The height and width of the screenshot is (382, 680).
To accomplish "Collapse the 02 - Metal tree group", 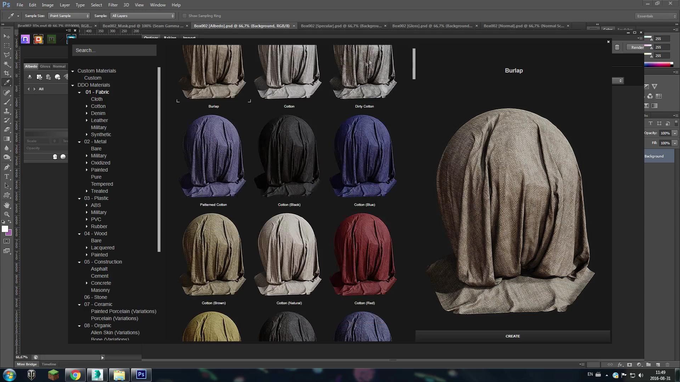I will pos(79,142).
